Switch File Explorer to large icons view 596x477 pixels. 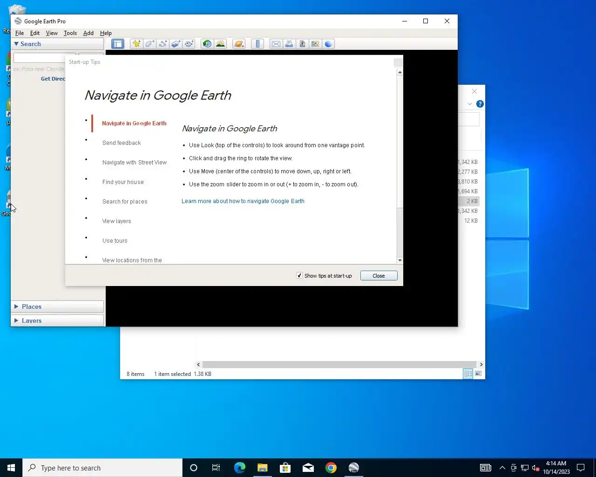point(478,374)
